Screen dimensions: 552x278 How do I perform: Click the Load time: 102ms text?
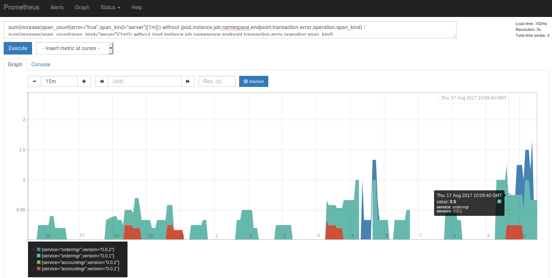click(x=531, y=24)
